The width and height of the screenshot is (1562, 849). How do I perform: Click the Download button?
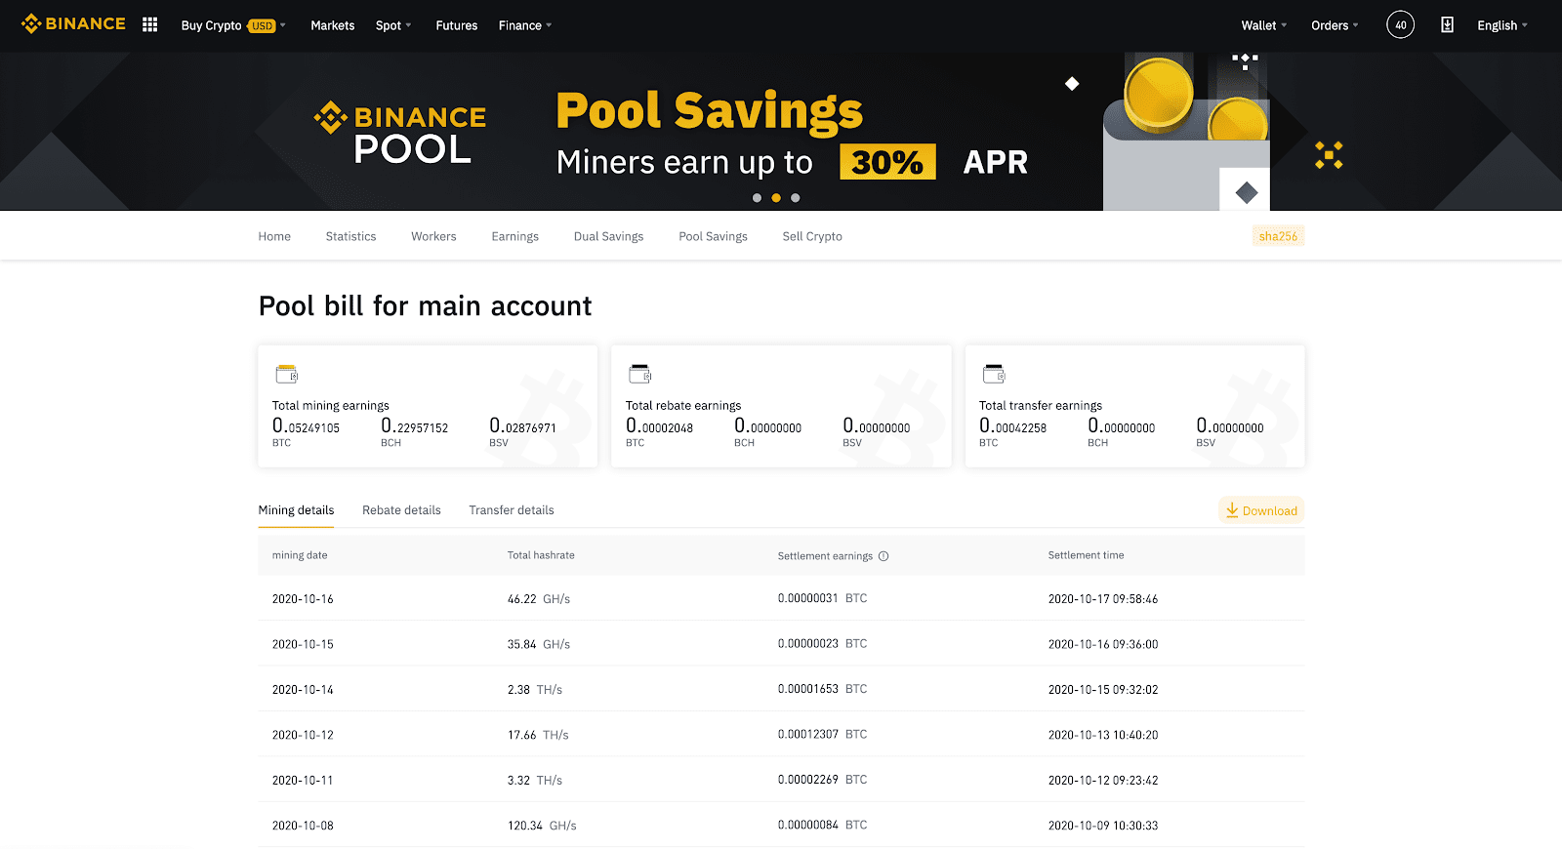coord(1261,510)
